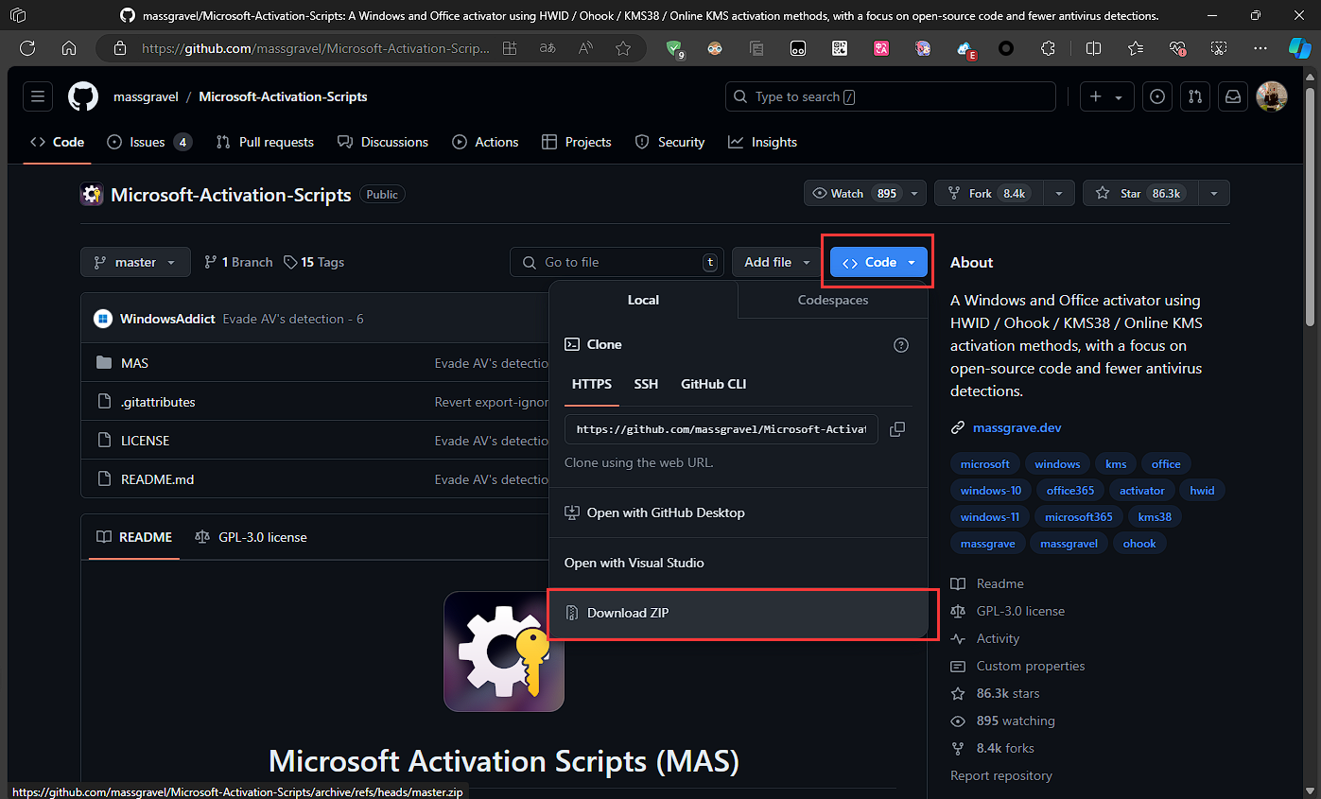Focus the Type to search box
This screenshot has width=1321, height=799.
coord(890,96)
